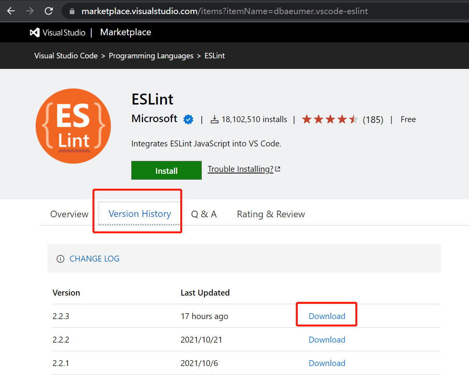469x377 pixels.
Task: Reload the current page
Action: pyautogui.click(x=49, y=11)
